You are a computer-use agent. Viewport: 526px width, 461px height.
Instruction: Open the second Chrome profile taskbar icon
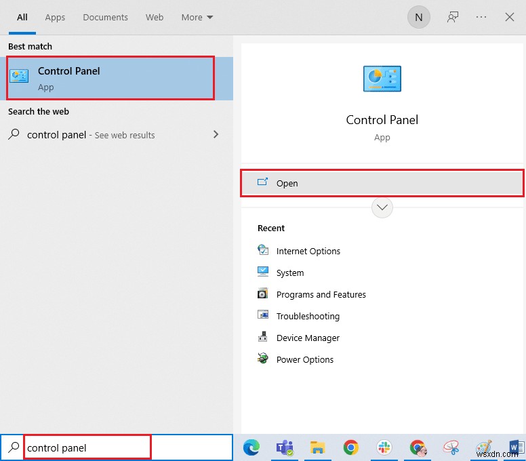pos(418,448)
